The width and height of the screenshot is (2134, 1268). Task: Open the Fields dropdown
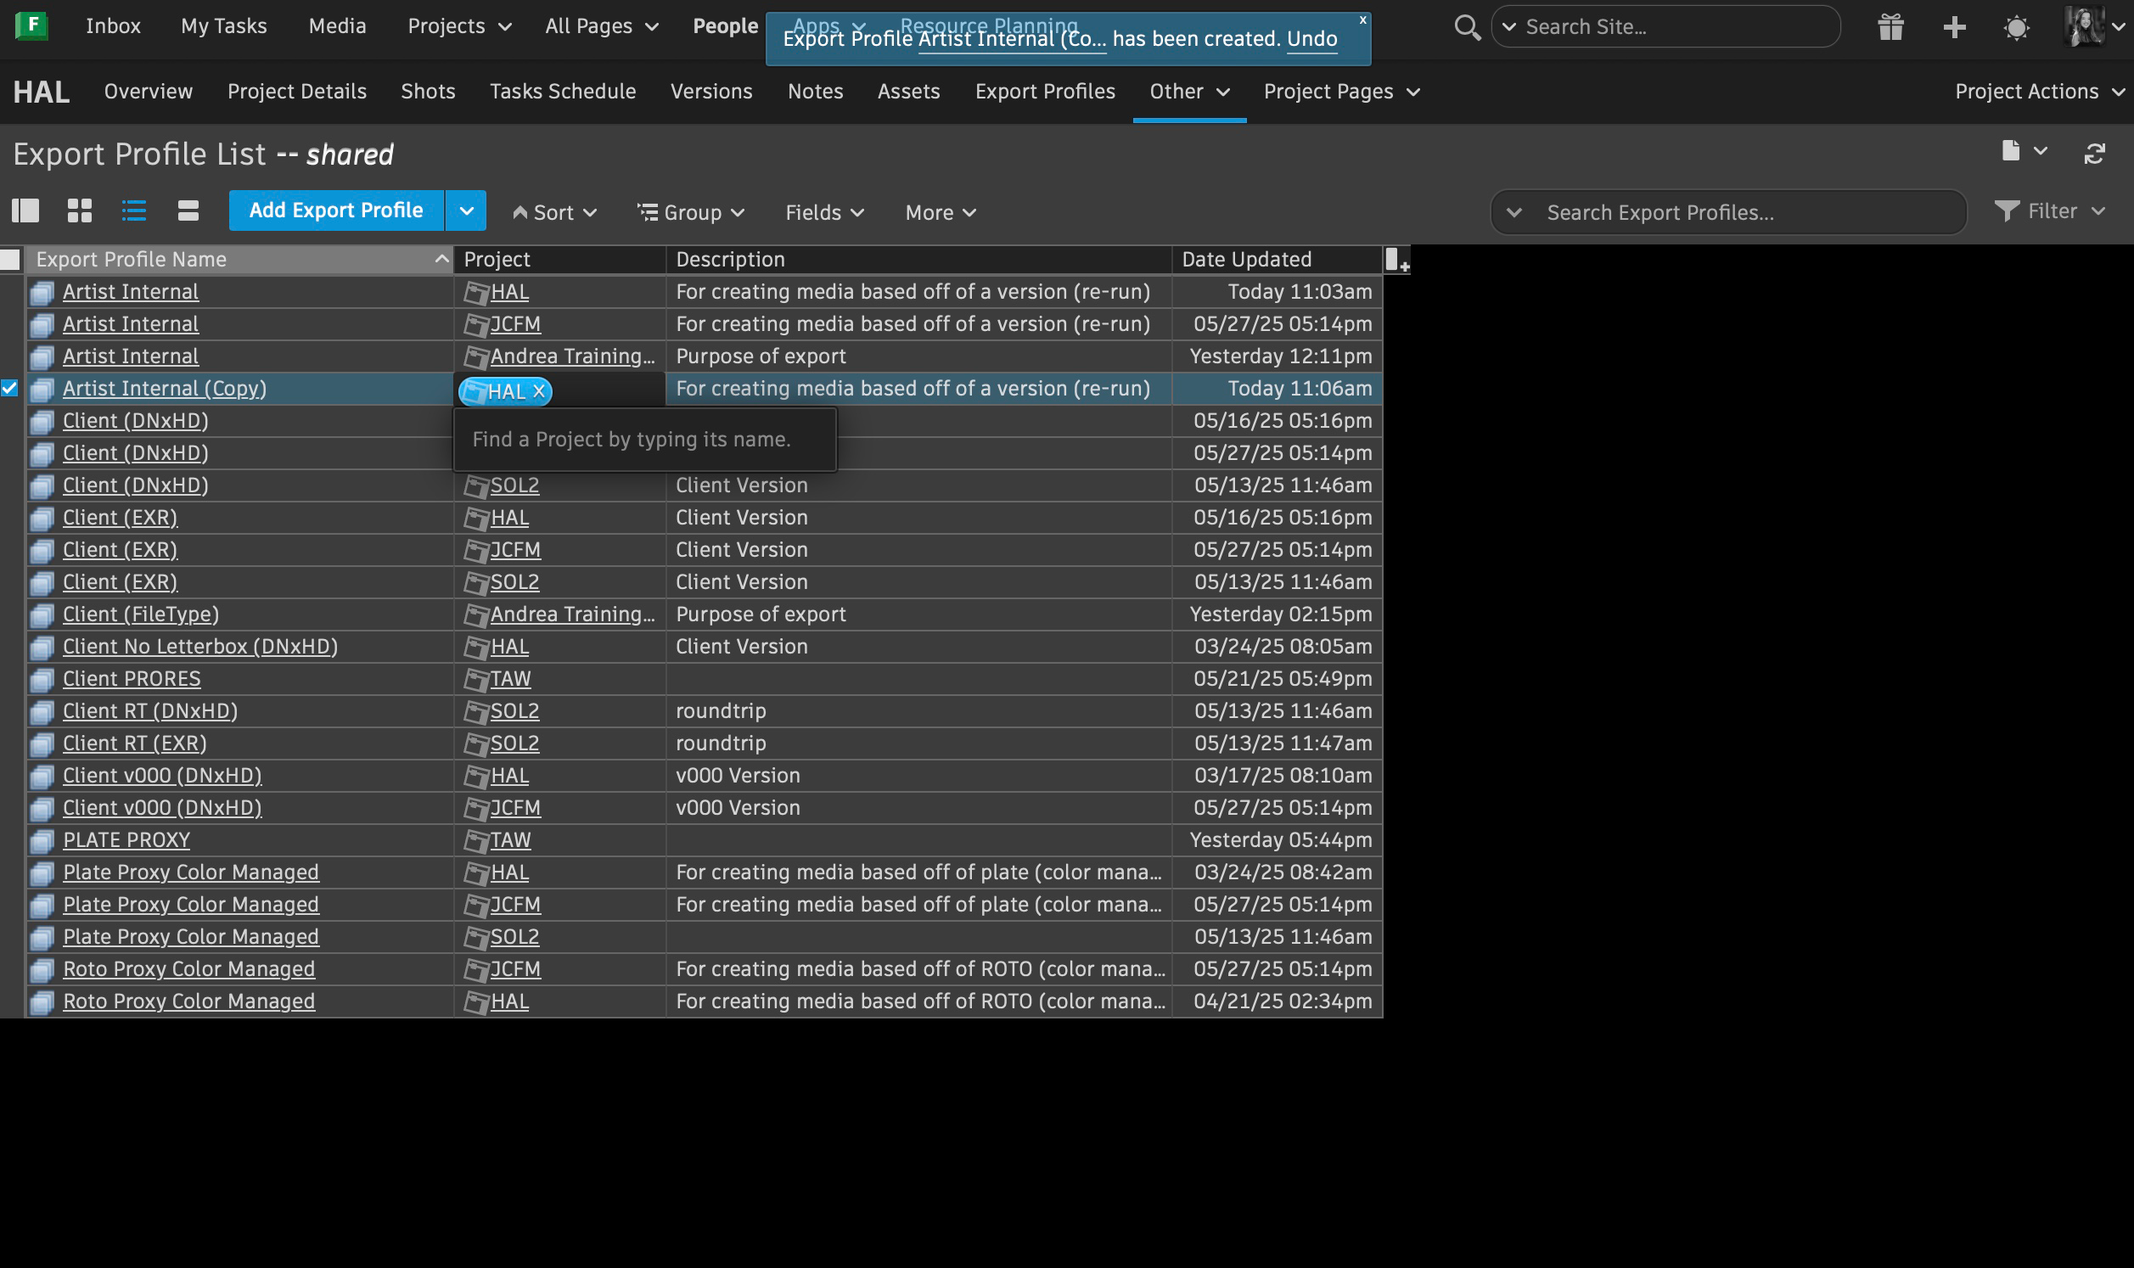[823, 212]
